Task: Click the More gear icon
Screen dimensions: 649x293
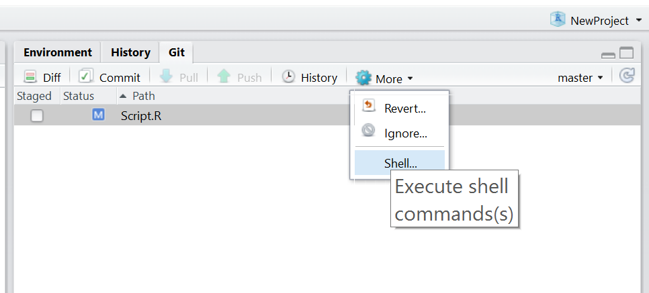Action: click(x=363, y=78)
